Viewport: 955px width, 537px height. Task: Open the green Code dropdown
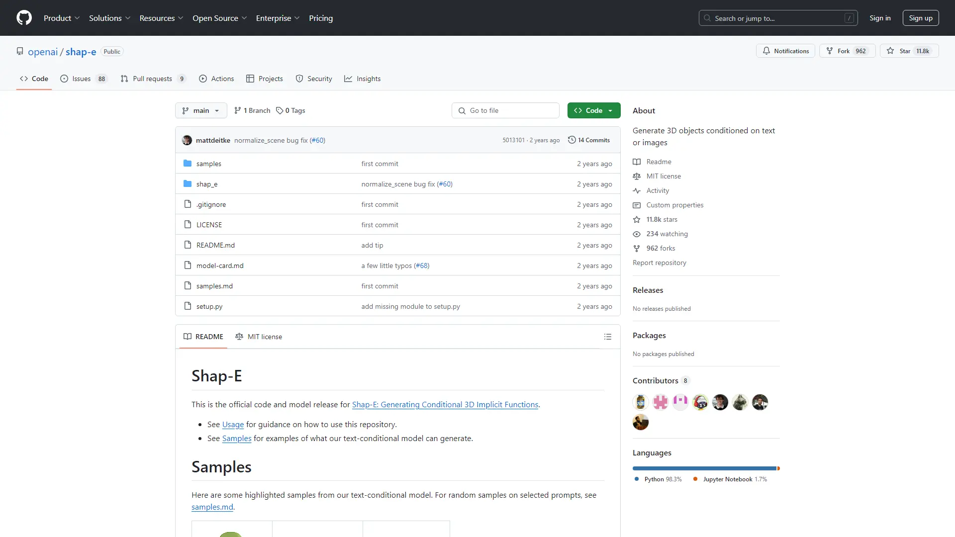(x=594, y=110)
